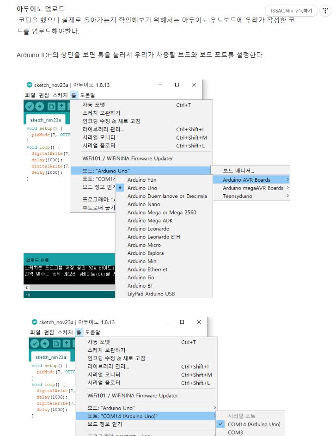This screenshot has width=336, height=436.
Task: Select the Arduino Uno radio option in board list
Action: (142, 188)
